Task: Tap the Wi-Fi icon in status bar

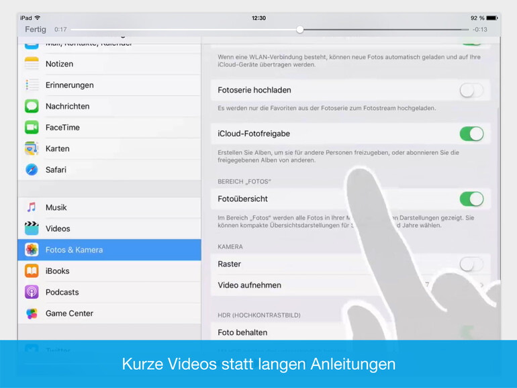Action: (38, 17)
